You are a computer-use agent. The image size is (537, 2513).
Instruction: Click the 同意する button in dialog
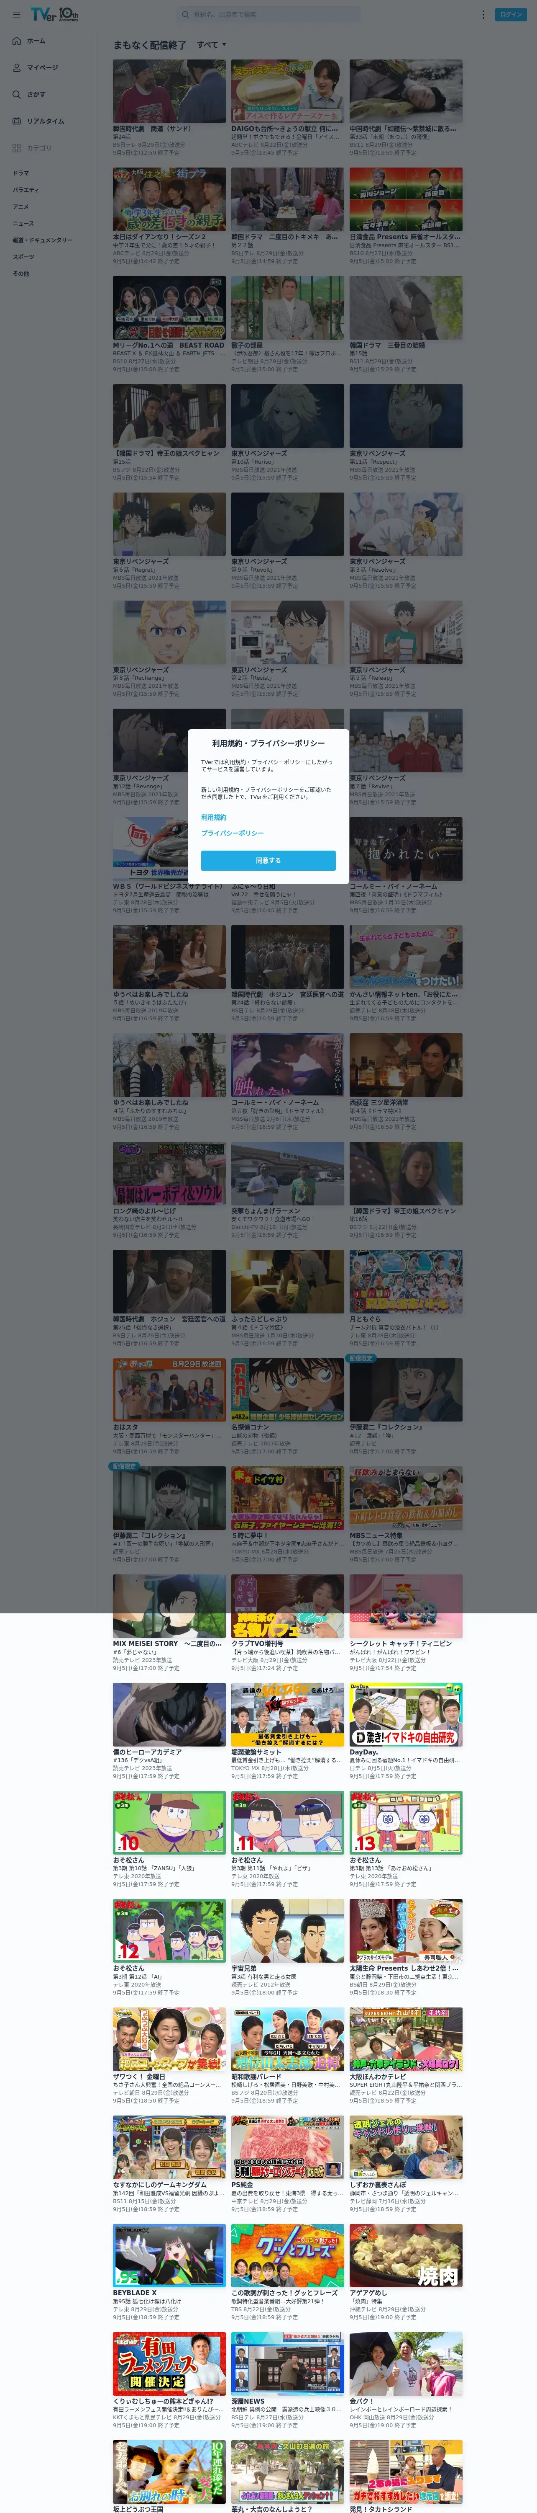(x=268, y=860)
